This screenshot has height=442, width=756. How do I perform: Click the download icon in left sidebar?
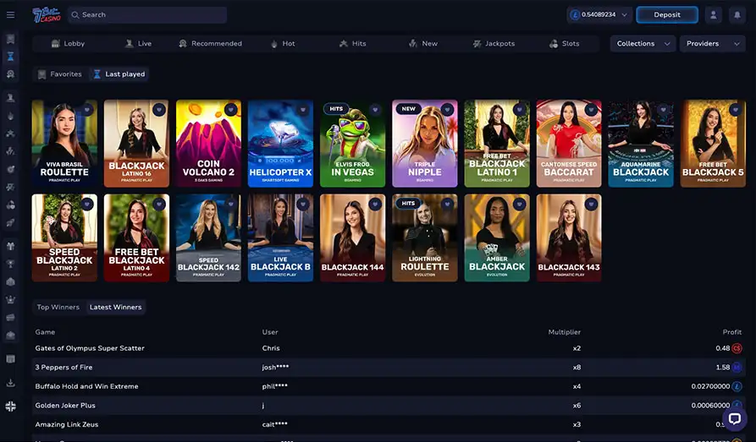tap(11, 383)
